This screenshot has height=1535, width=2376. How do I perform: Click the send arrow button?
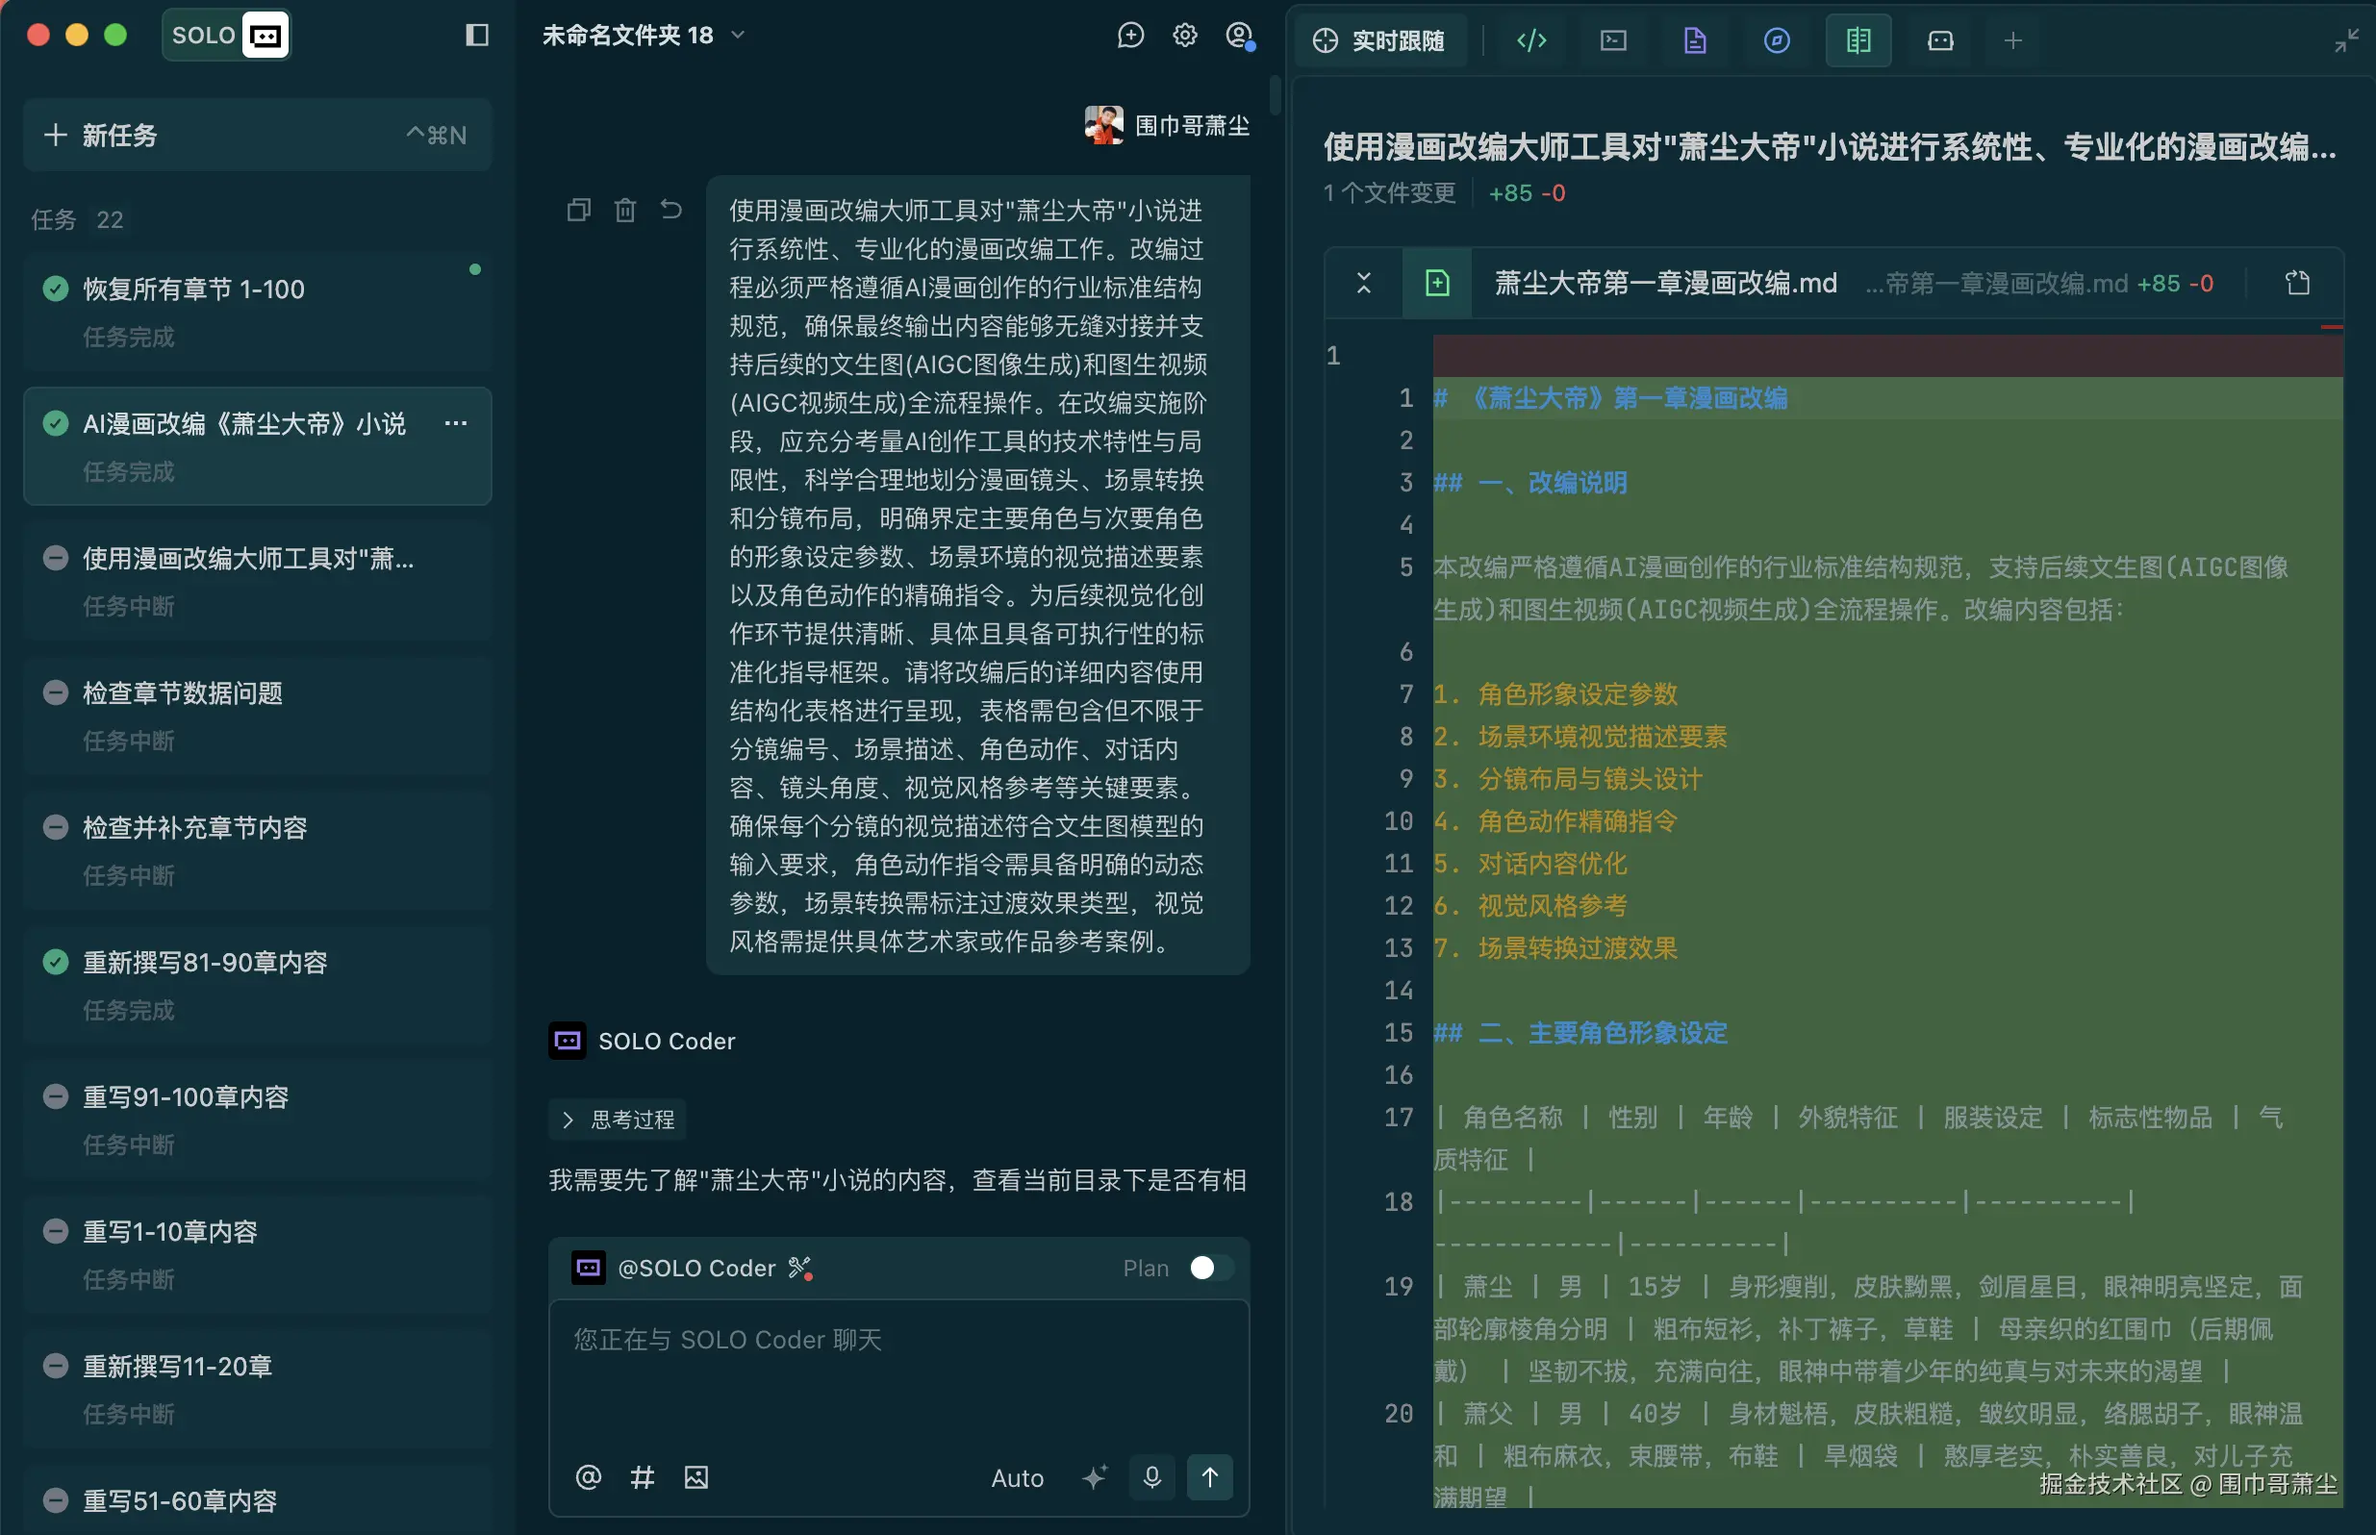[1211, 1477]
